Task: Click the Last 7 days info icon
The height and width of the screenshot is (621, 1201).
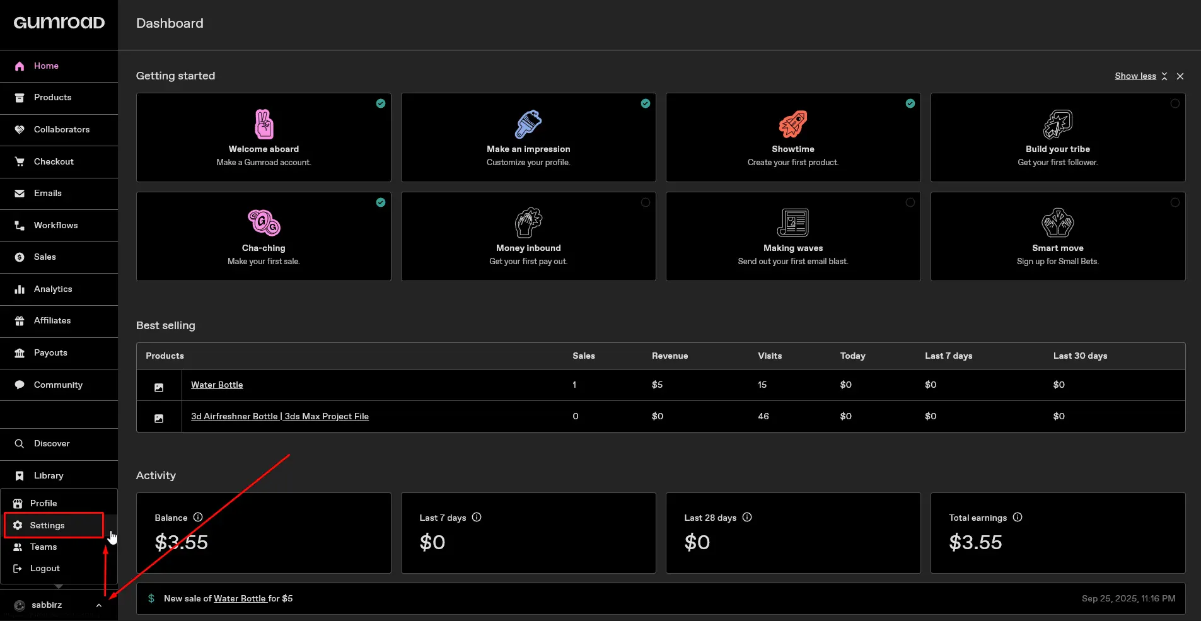Action: (x=477, y=517)
